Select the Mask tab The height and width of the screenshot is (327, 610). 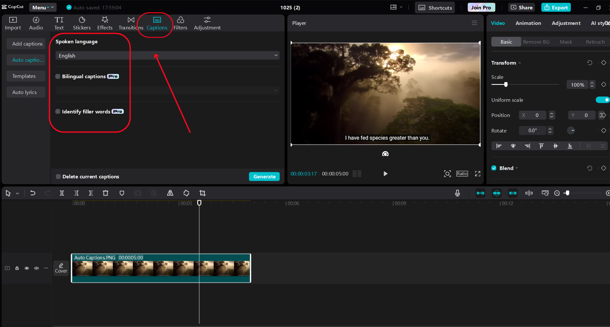566,42
